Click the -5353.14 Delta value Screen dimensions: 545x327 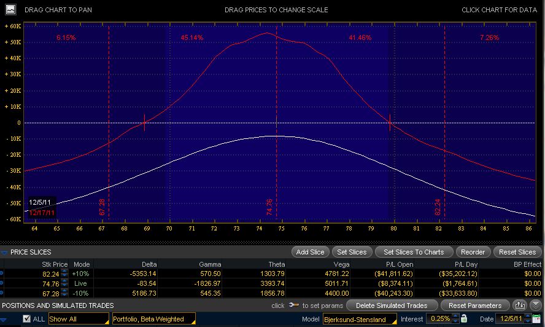click(143, 274)
